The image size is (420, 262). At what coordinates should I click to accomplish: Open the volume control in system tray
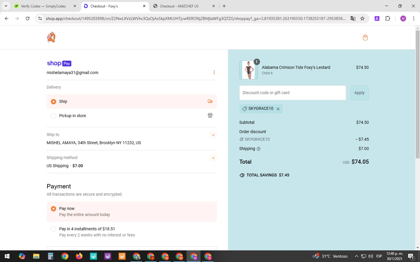370,256
